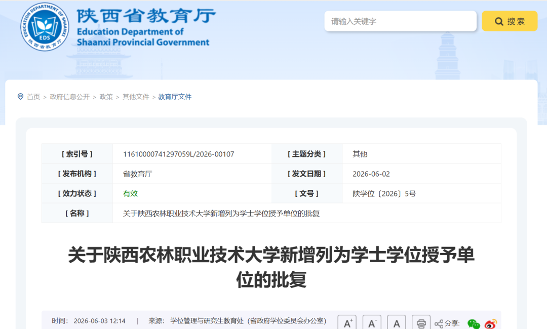Click the green 有效 status text

pyautogui.click(x=130, y=193)
